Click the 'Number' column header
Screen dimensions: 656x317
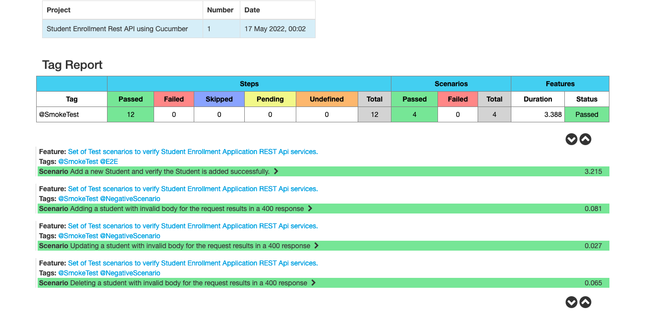pyautogui.click(x=221, y=10)
